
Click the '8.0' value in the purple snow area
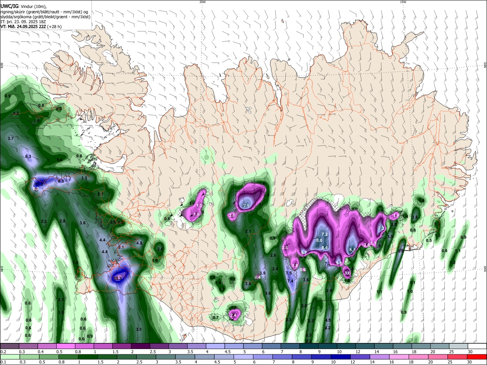(319, 240)
